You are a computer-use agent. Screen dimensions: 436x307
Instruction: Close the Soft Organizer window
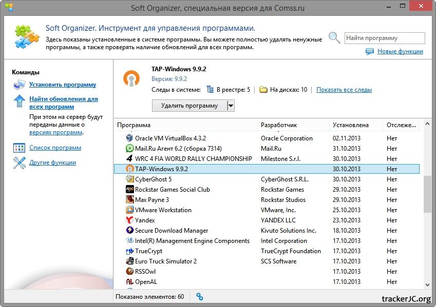[x=421, y=6]
